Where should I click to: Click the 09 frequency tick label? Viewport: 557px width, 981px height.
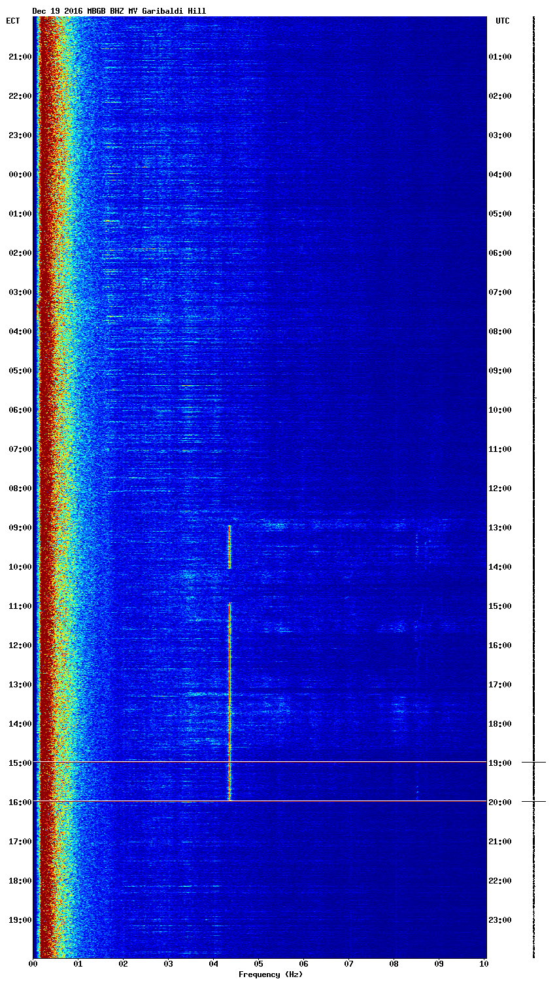[439, 964]
